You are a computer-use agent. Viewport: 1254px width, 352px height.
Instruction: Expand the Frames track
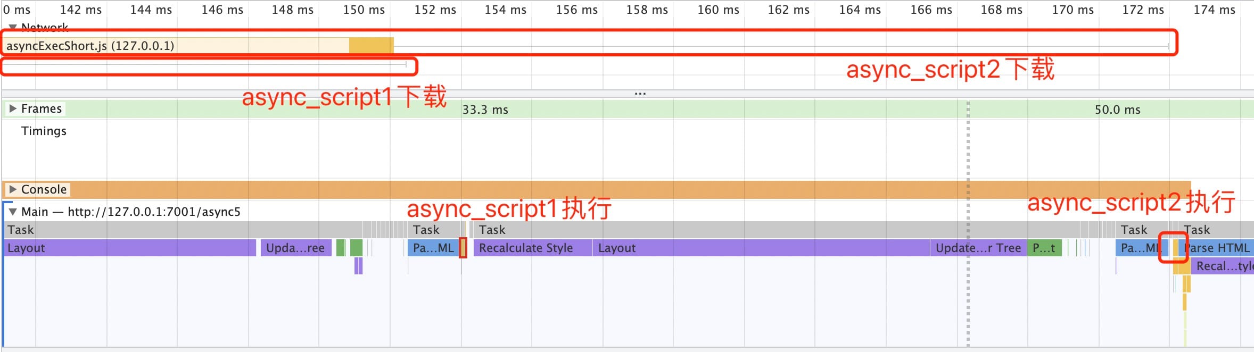[13, 108]
